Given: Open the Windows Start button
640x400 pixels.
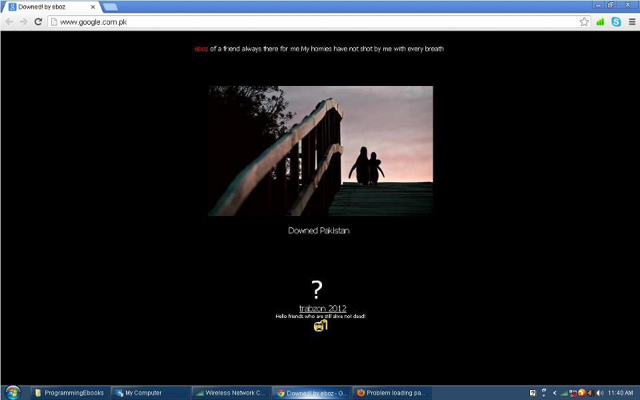Looking at the screenshot, I should [12, 393].
